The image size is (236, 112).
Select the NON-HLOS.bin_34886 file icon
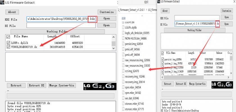pyautogui.click(x=123, y=38)
